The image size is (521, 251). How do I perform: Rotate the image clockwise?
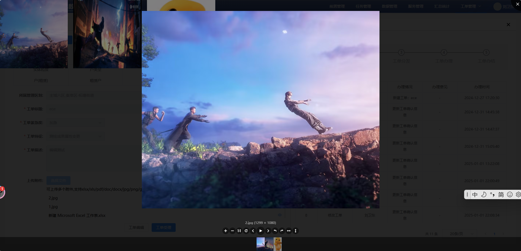(x=282, y=231)
